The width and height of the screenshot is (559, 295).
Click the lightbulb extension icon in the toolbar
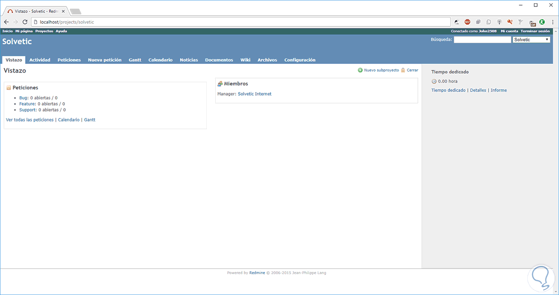[499, 21]
